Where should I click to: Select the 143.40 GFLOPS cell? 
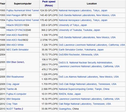[49, 15]
